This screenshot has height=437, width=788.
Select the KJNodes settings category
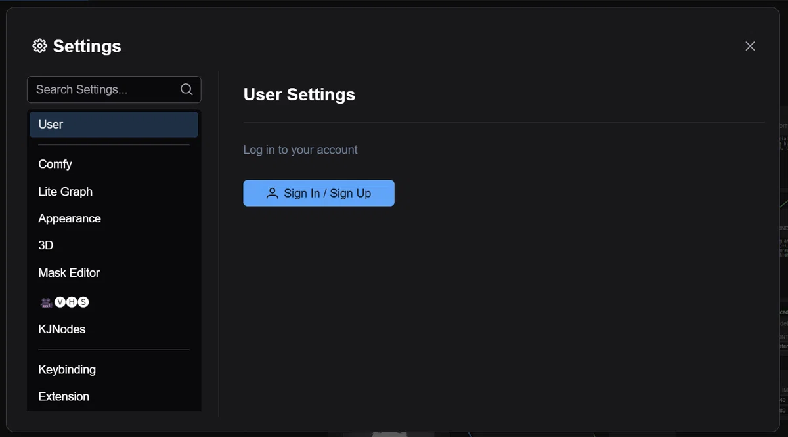pyautogui.click(x=114, y=329)
